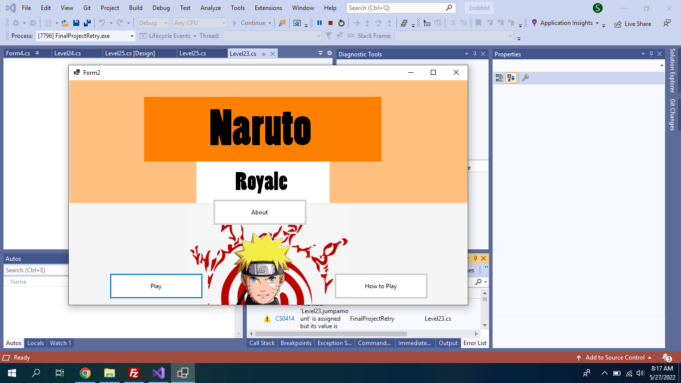Screen dimensions: 681x383
Task: Navigate Backward arrow icon
Action: pos(15,23)
